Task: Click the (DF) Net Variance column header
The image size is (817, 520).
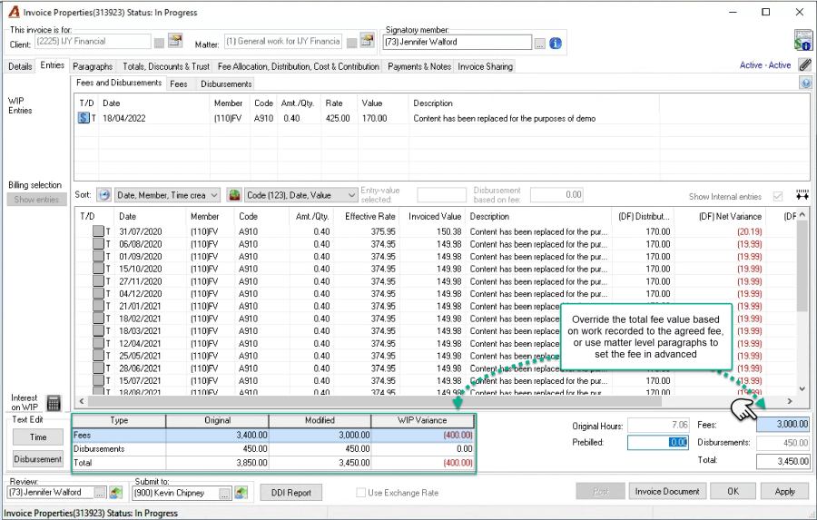Action: click(x=730, y=216)
